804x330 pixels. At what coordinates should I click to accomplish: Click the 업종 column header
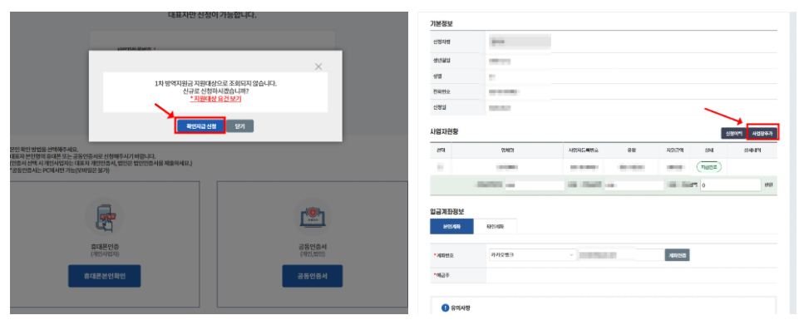[x=631, y=150]
